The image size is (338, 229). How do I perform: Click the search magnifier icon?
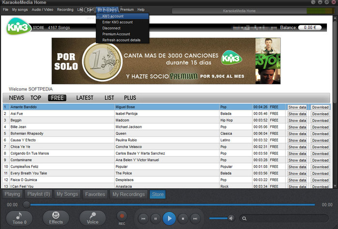[x=244, y=218]
